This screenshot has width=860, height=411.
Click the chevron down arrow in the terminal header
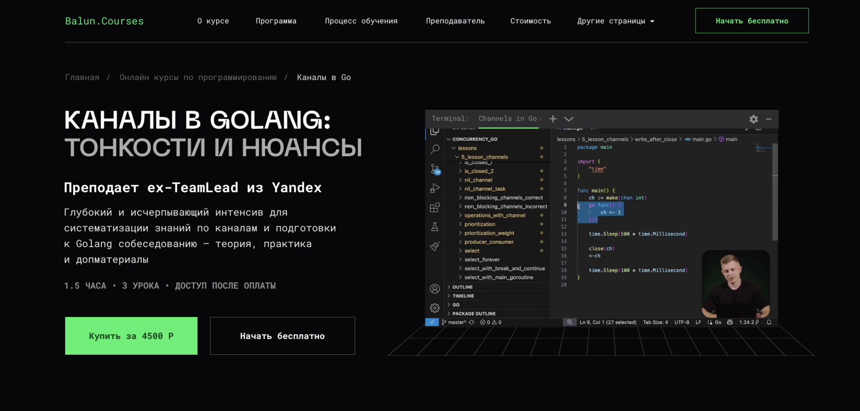[x=569, y=119]
